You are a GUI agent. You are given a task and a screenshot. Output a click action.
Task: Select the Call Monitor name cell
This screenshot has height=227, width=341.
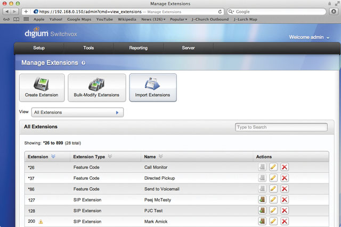(x=156, y=167)
